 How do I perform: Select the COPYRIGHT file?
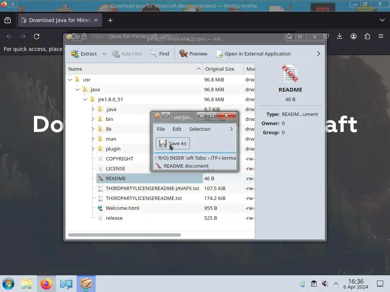pyautogui.click(x=119, y=159)
